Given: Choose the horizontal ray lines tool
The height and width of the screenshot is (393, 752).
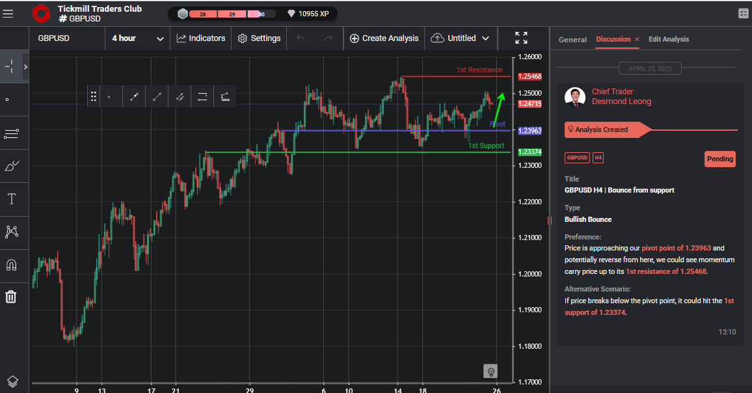Looking at the screenshot, I should coord(202,97).
